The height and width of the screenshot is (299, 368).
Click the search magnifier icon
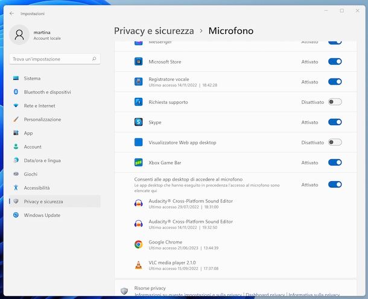tap(94, 59)
